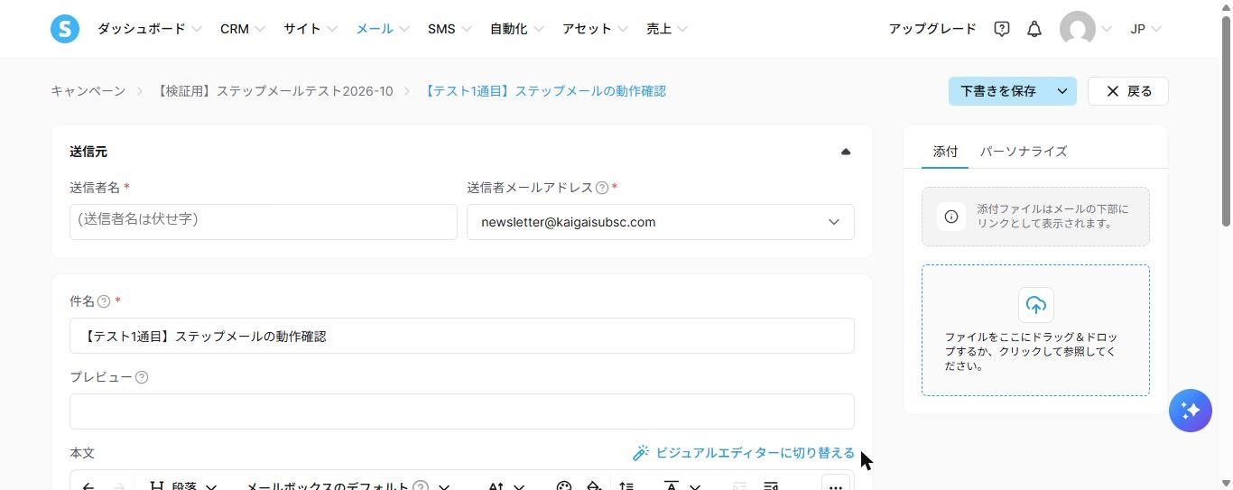
Task: Collapse the 送信元 section with triangle
Action: (x=846, y=152)
